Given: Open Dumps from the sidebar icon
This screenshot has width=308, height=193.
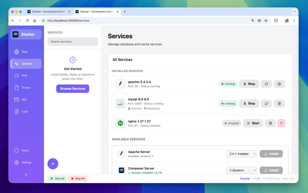Looking at the screenshot, I should pos(16,87).
